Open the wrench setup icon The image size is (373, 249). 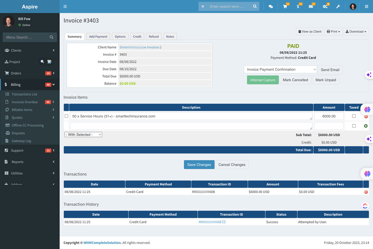point(338,7)
